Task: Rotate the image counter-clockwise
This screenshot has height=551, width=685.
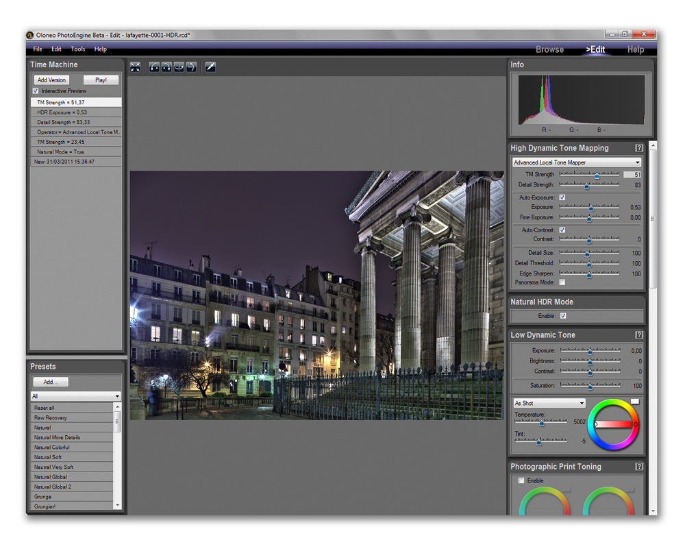Action: point(154,67)
